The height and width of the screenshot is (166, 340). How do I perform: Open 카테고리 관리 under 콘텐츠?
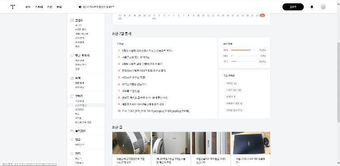coord(82,34)
